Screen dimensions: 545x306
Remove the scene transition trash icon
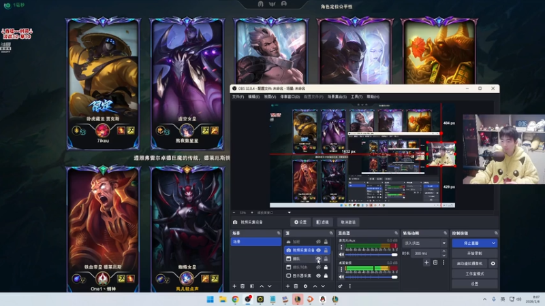[435, 262]
